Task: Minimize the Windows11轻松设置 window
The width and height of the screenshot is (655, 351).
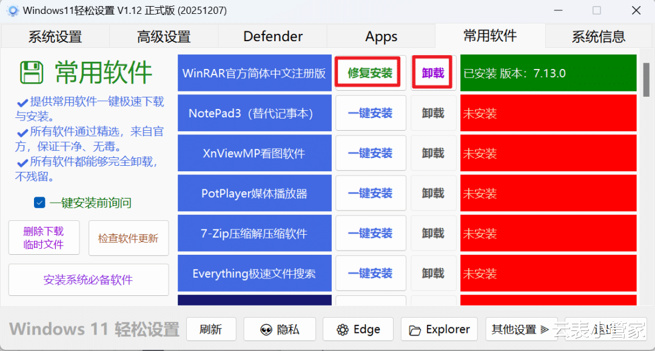Action: pyautogui.click(x=558, y=10)
